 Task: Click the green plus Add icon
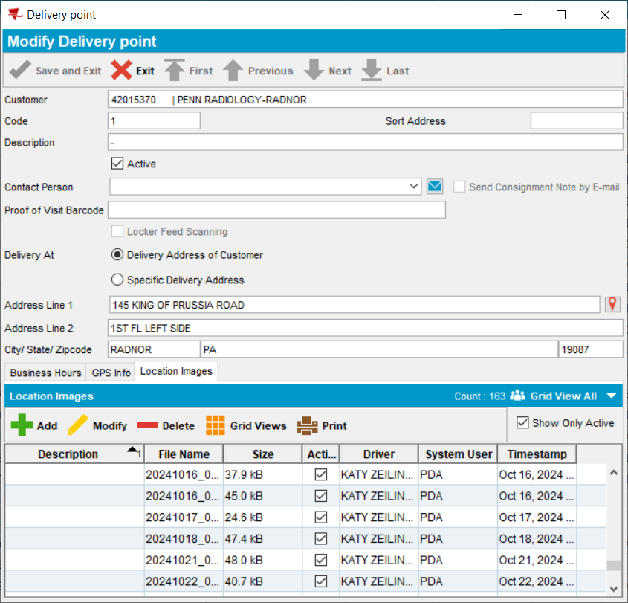coord(22,425)
